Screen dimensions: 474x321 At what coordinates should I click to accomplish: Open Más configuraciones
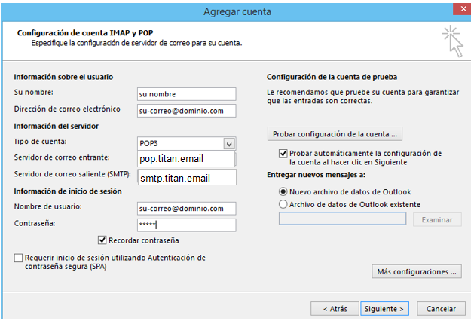pyautogui.click(x=417, y=271)
